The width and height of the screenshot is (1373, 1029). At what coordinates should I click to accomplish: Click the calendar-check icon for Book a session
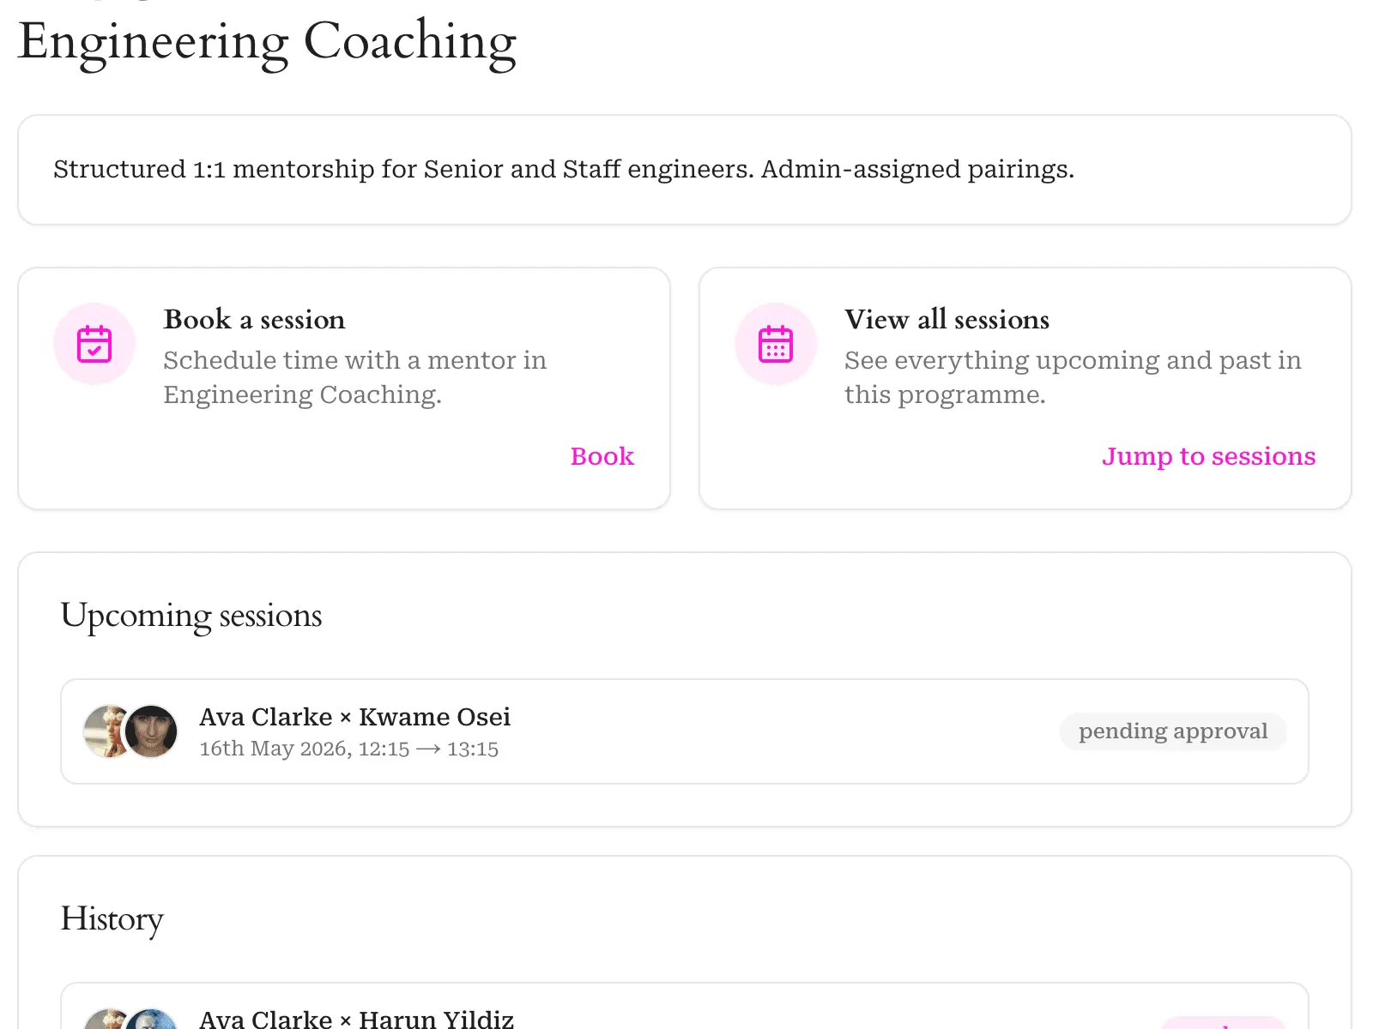94,344
